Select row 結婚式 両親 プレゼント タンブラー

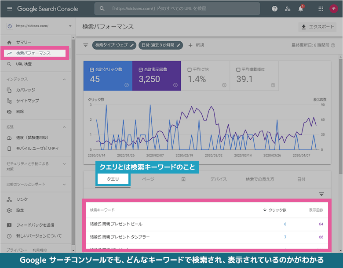(207, 237)
